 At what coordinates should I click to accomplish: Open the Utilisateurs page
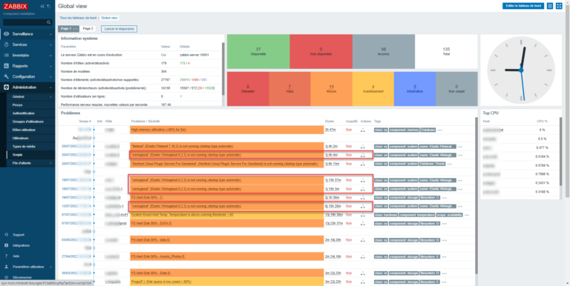[20, 139]
